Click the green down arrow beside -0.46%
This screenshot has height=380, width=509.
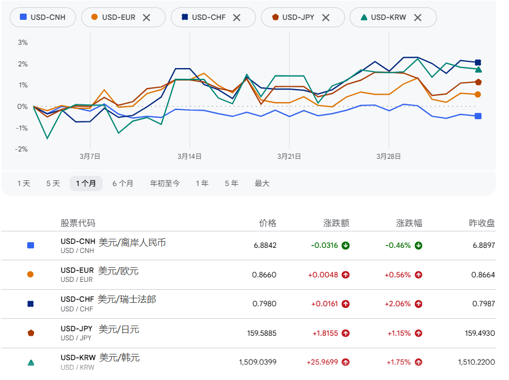418,246
